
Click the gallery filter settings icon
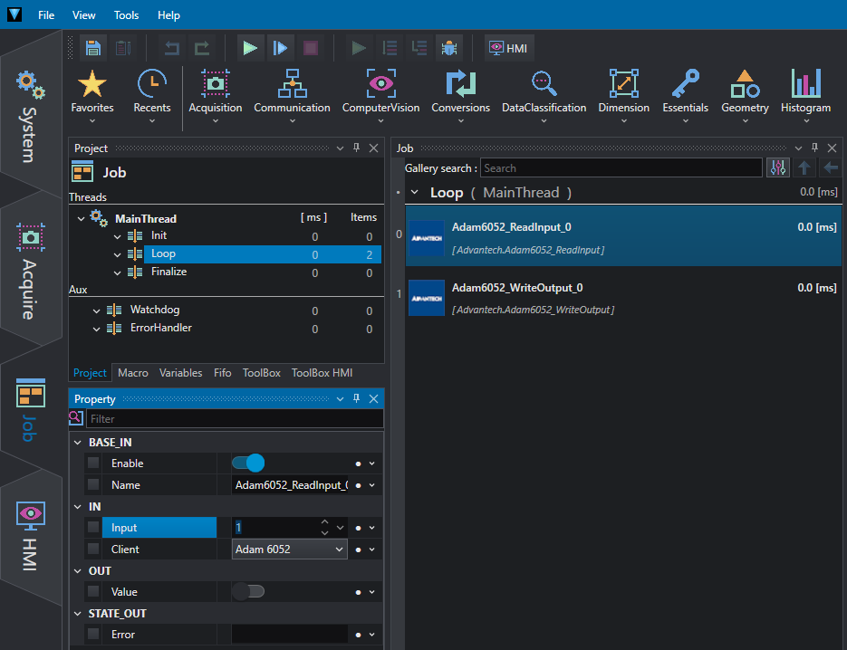(x=777, y=167)
